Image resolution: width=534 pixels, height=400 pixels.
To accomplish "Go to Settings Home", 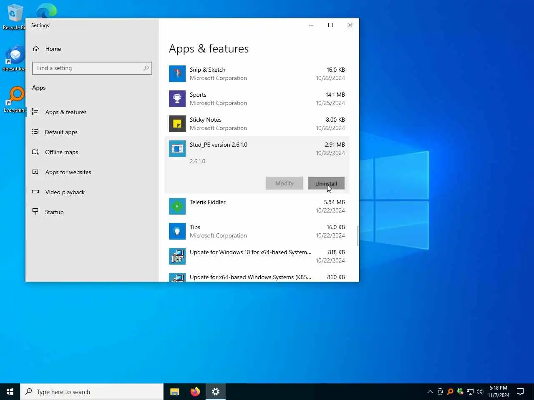I will (53, 49).
